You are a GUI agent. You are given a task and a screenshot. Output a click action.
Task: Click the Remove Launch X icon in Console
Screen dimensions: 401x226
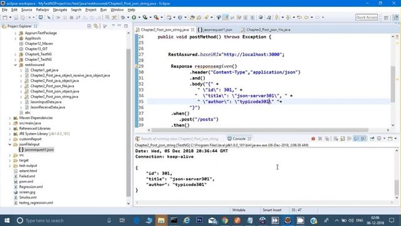tap(320, 139)
